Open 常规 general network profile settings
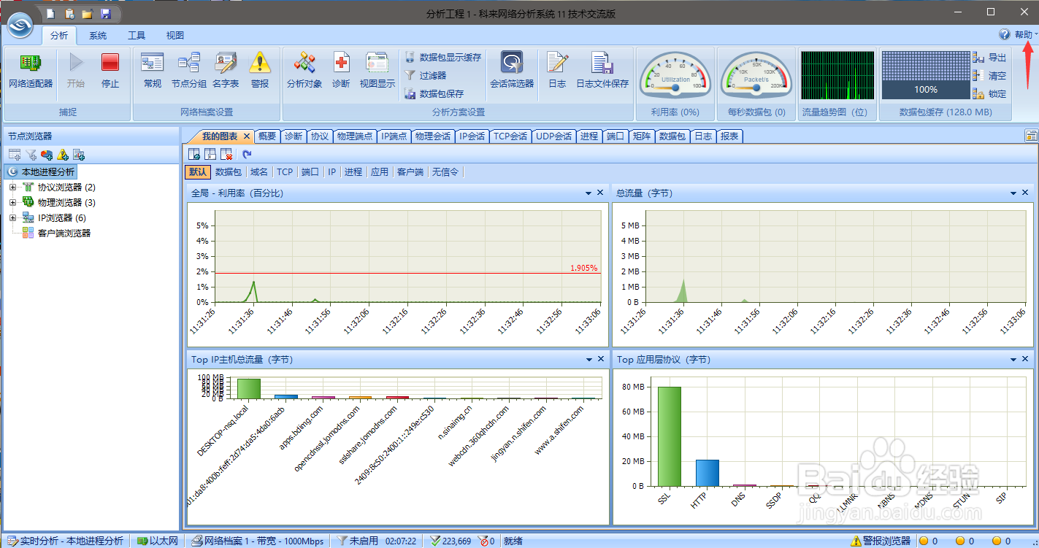Viewport: 1039px width, 548px height. (153, 72)
